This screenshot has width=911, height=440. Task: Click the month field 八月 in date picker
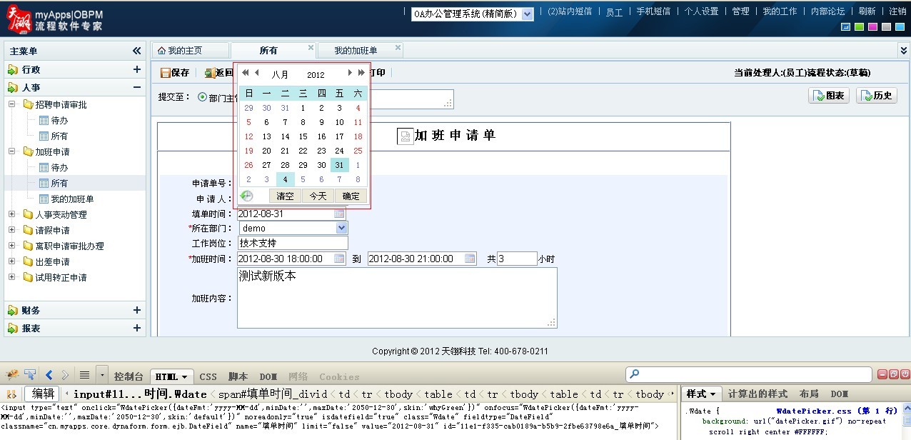pos(280,74)
